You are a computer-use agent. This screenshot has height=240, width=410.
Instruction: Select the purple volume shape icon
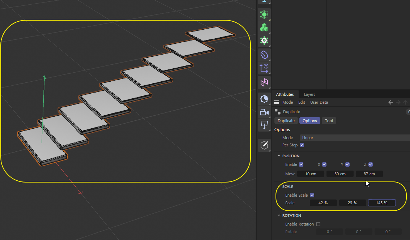(x=264, y=55)
